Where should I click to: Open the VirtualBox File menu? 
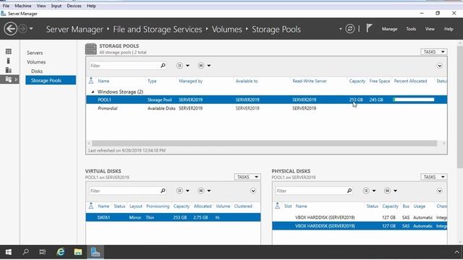click(x=6, y=6)
